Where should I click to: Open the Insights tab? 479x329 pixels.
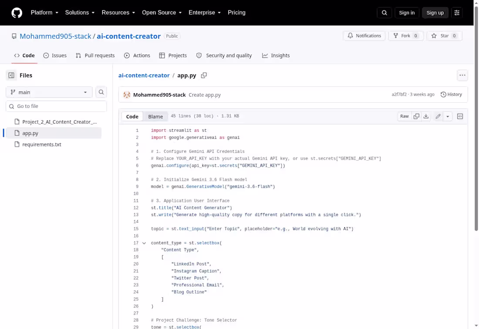pos(276,56)
